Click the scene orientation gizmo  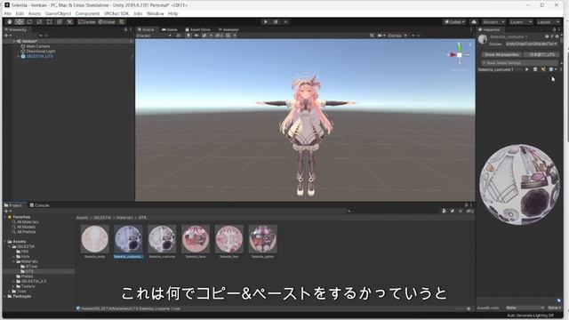[459, 55]
